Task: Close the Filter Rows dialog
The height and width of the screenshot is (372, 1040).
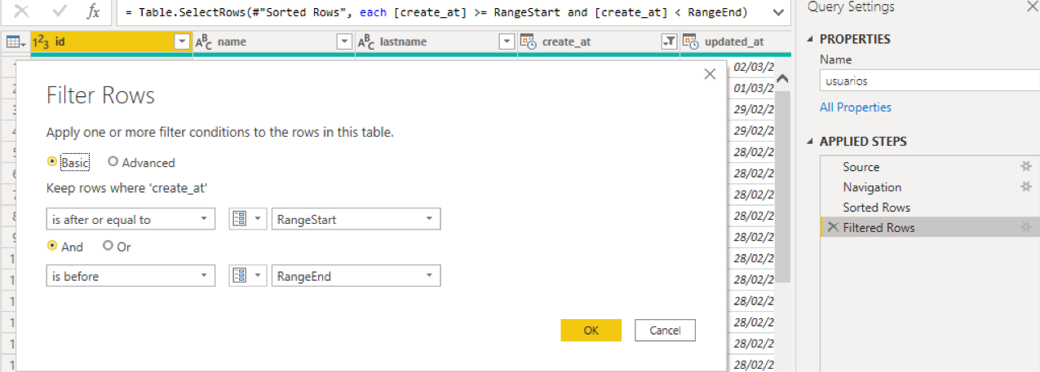Action: 710,74
